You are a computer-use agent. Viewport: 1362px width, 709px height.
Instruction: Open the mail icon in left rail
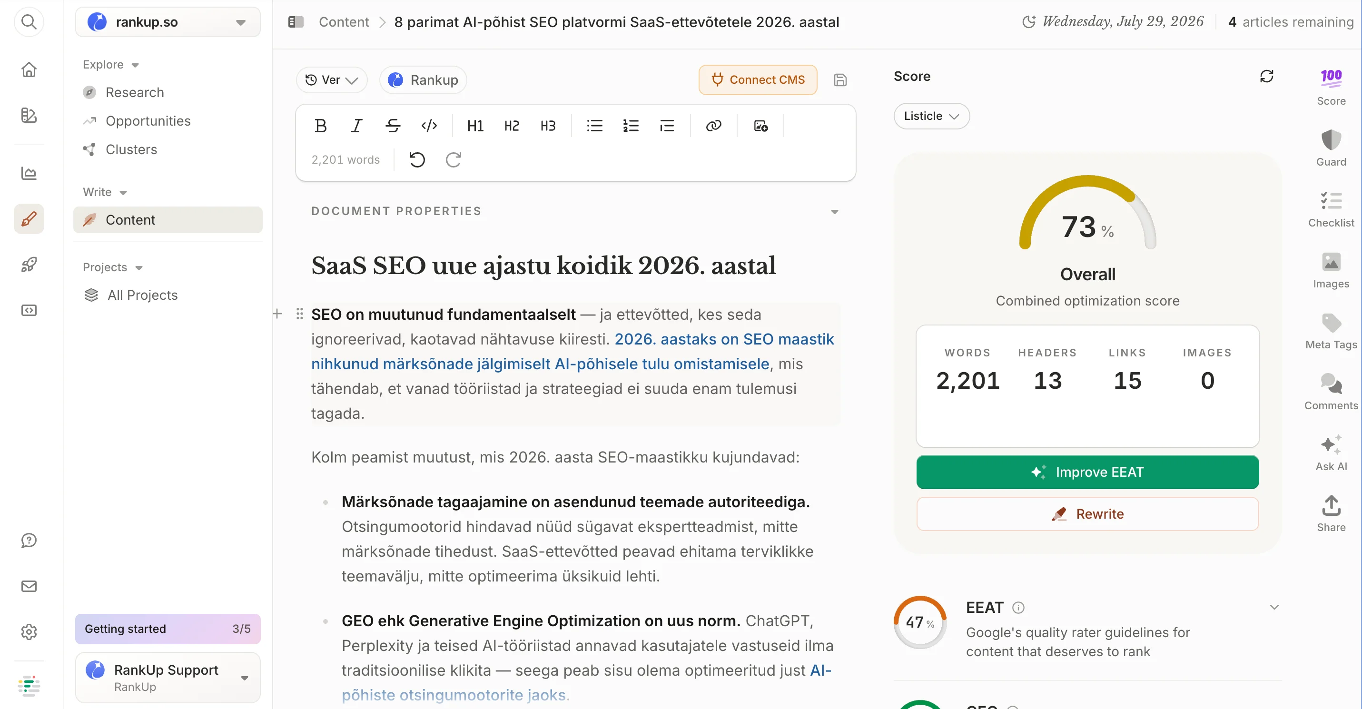tap(29, 586)
